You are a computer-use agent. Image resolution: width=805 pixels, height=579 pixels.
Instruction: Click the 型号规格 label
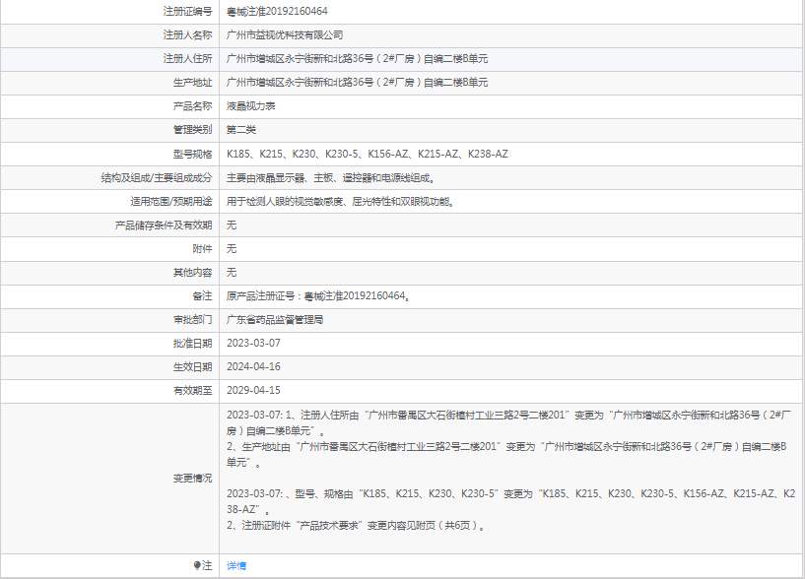[x=192, y=154]
